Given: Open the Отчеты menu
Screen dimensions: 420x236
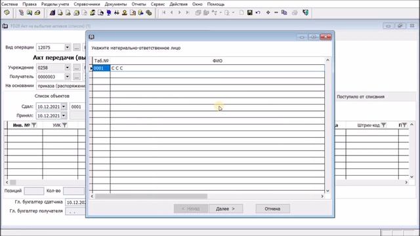Looking at the screenshot, I should click(138, 5).
